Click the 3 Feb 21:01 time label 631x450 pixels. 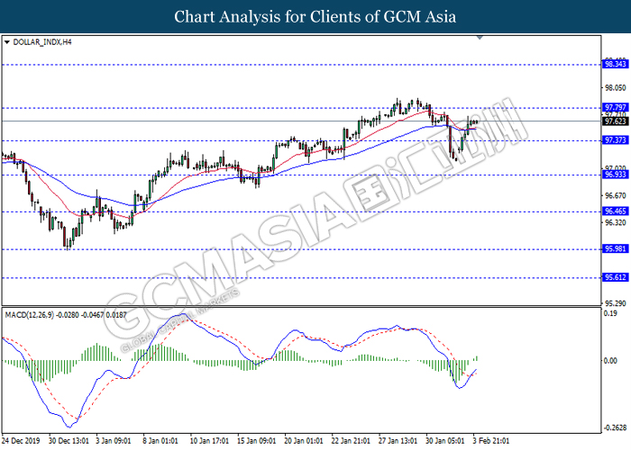coord(491,441)
